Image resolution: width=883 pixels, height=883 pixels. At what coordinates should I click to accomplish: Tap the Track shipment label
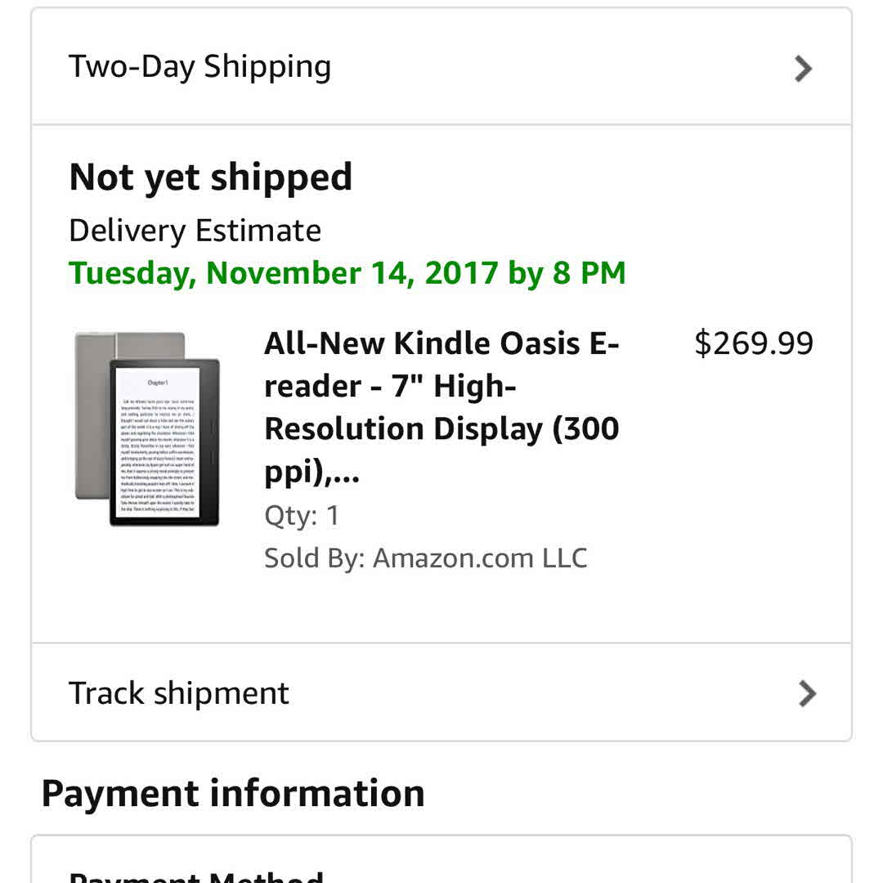click(x=179, y=693)
